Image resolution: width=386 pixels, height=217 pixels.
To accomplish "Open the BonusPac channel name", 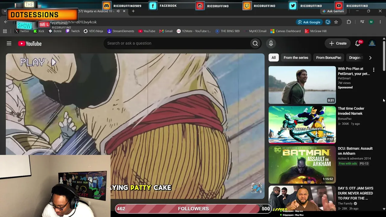I will pyautogui.click(x=345, y=119).
